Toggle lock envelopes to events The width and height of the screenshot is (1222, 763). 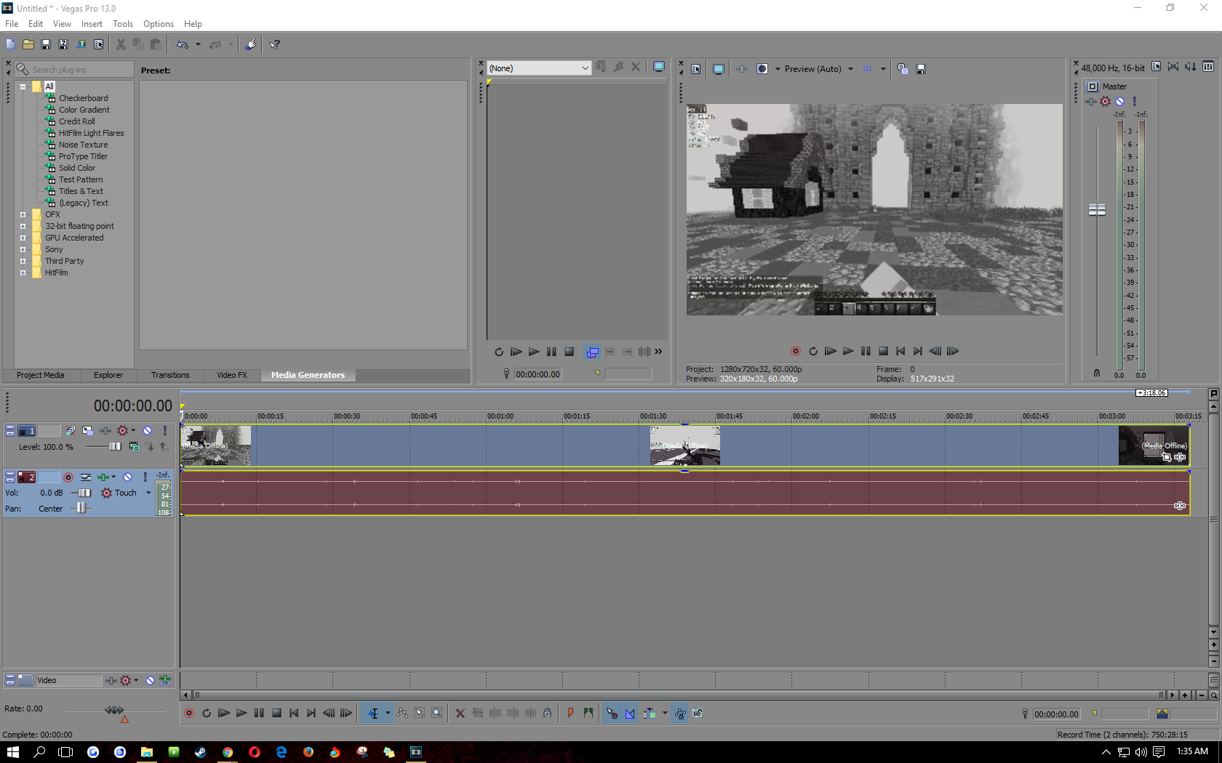pyautogui.click(x=679, y=713)
